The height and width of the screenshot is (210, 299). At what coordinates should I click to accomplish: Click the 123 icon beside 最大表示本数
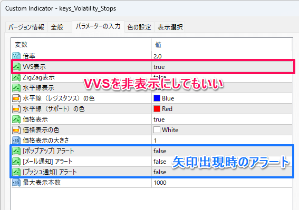pos(16,183)
